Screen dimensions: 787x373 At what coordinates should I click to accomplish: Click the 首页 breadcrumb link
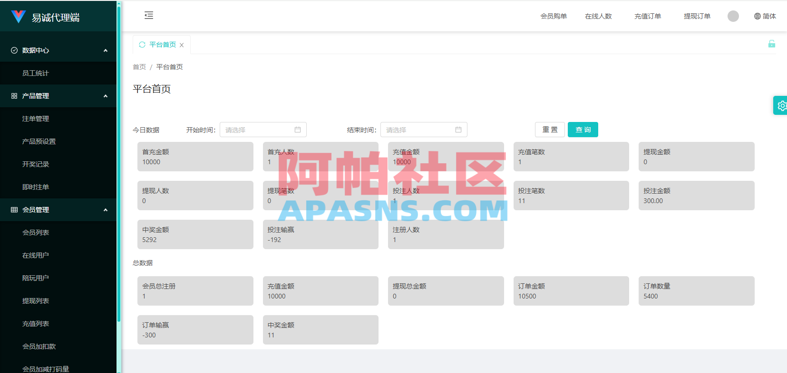click(139, 67)
